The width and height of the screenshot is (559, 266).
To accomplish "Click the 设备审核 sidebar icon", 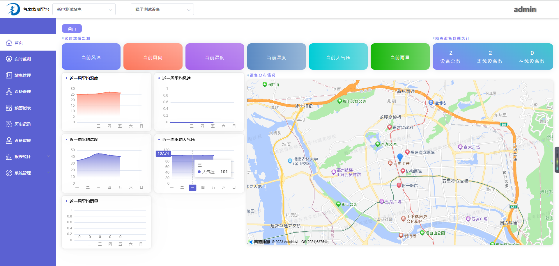I will (9, 140).
